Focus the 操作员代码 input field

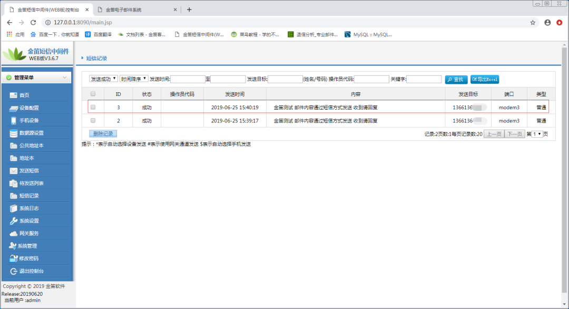(x=371, y=79)
